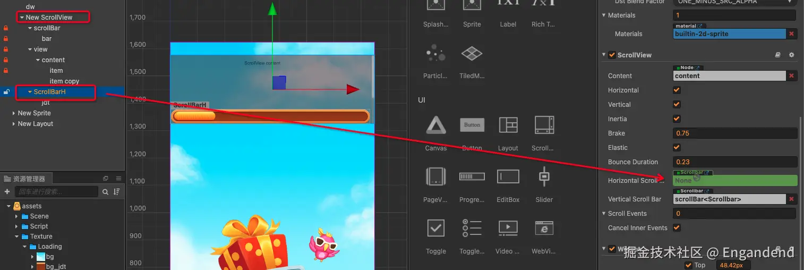
Task: Collapse the New ScrollView node
Action: coord(22,18)
